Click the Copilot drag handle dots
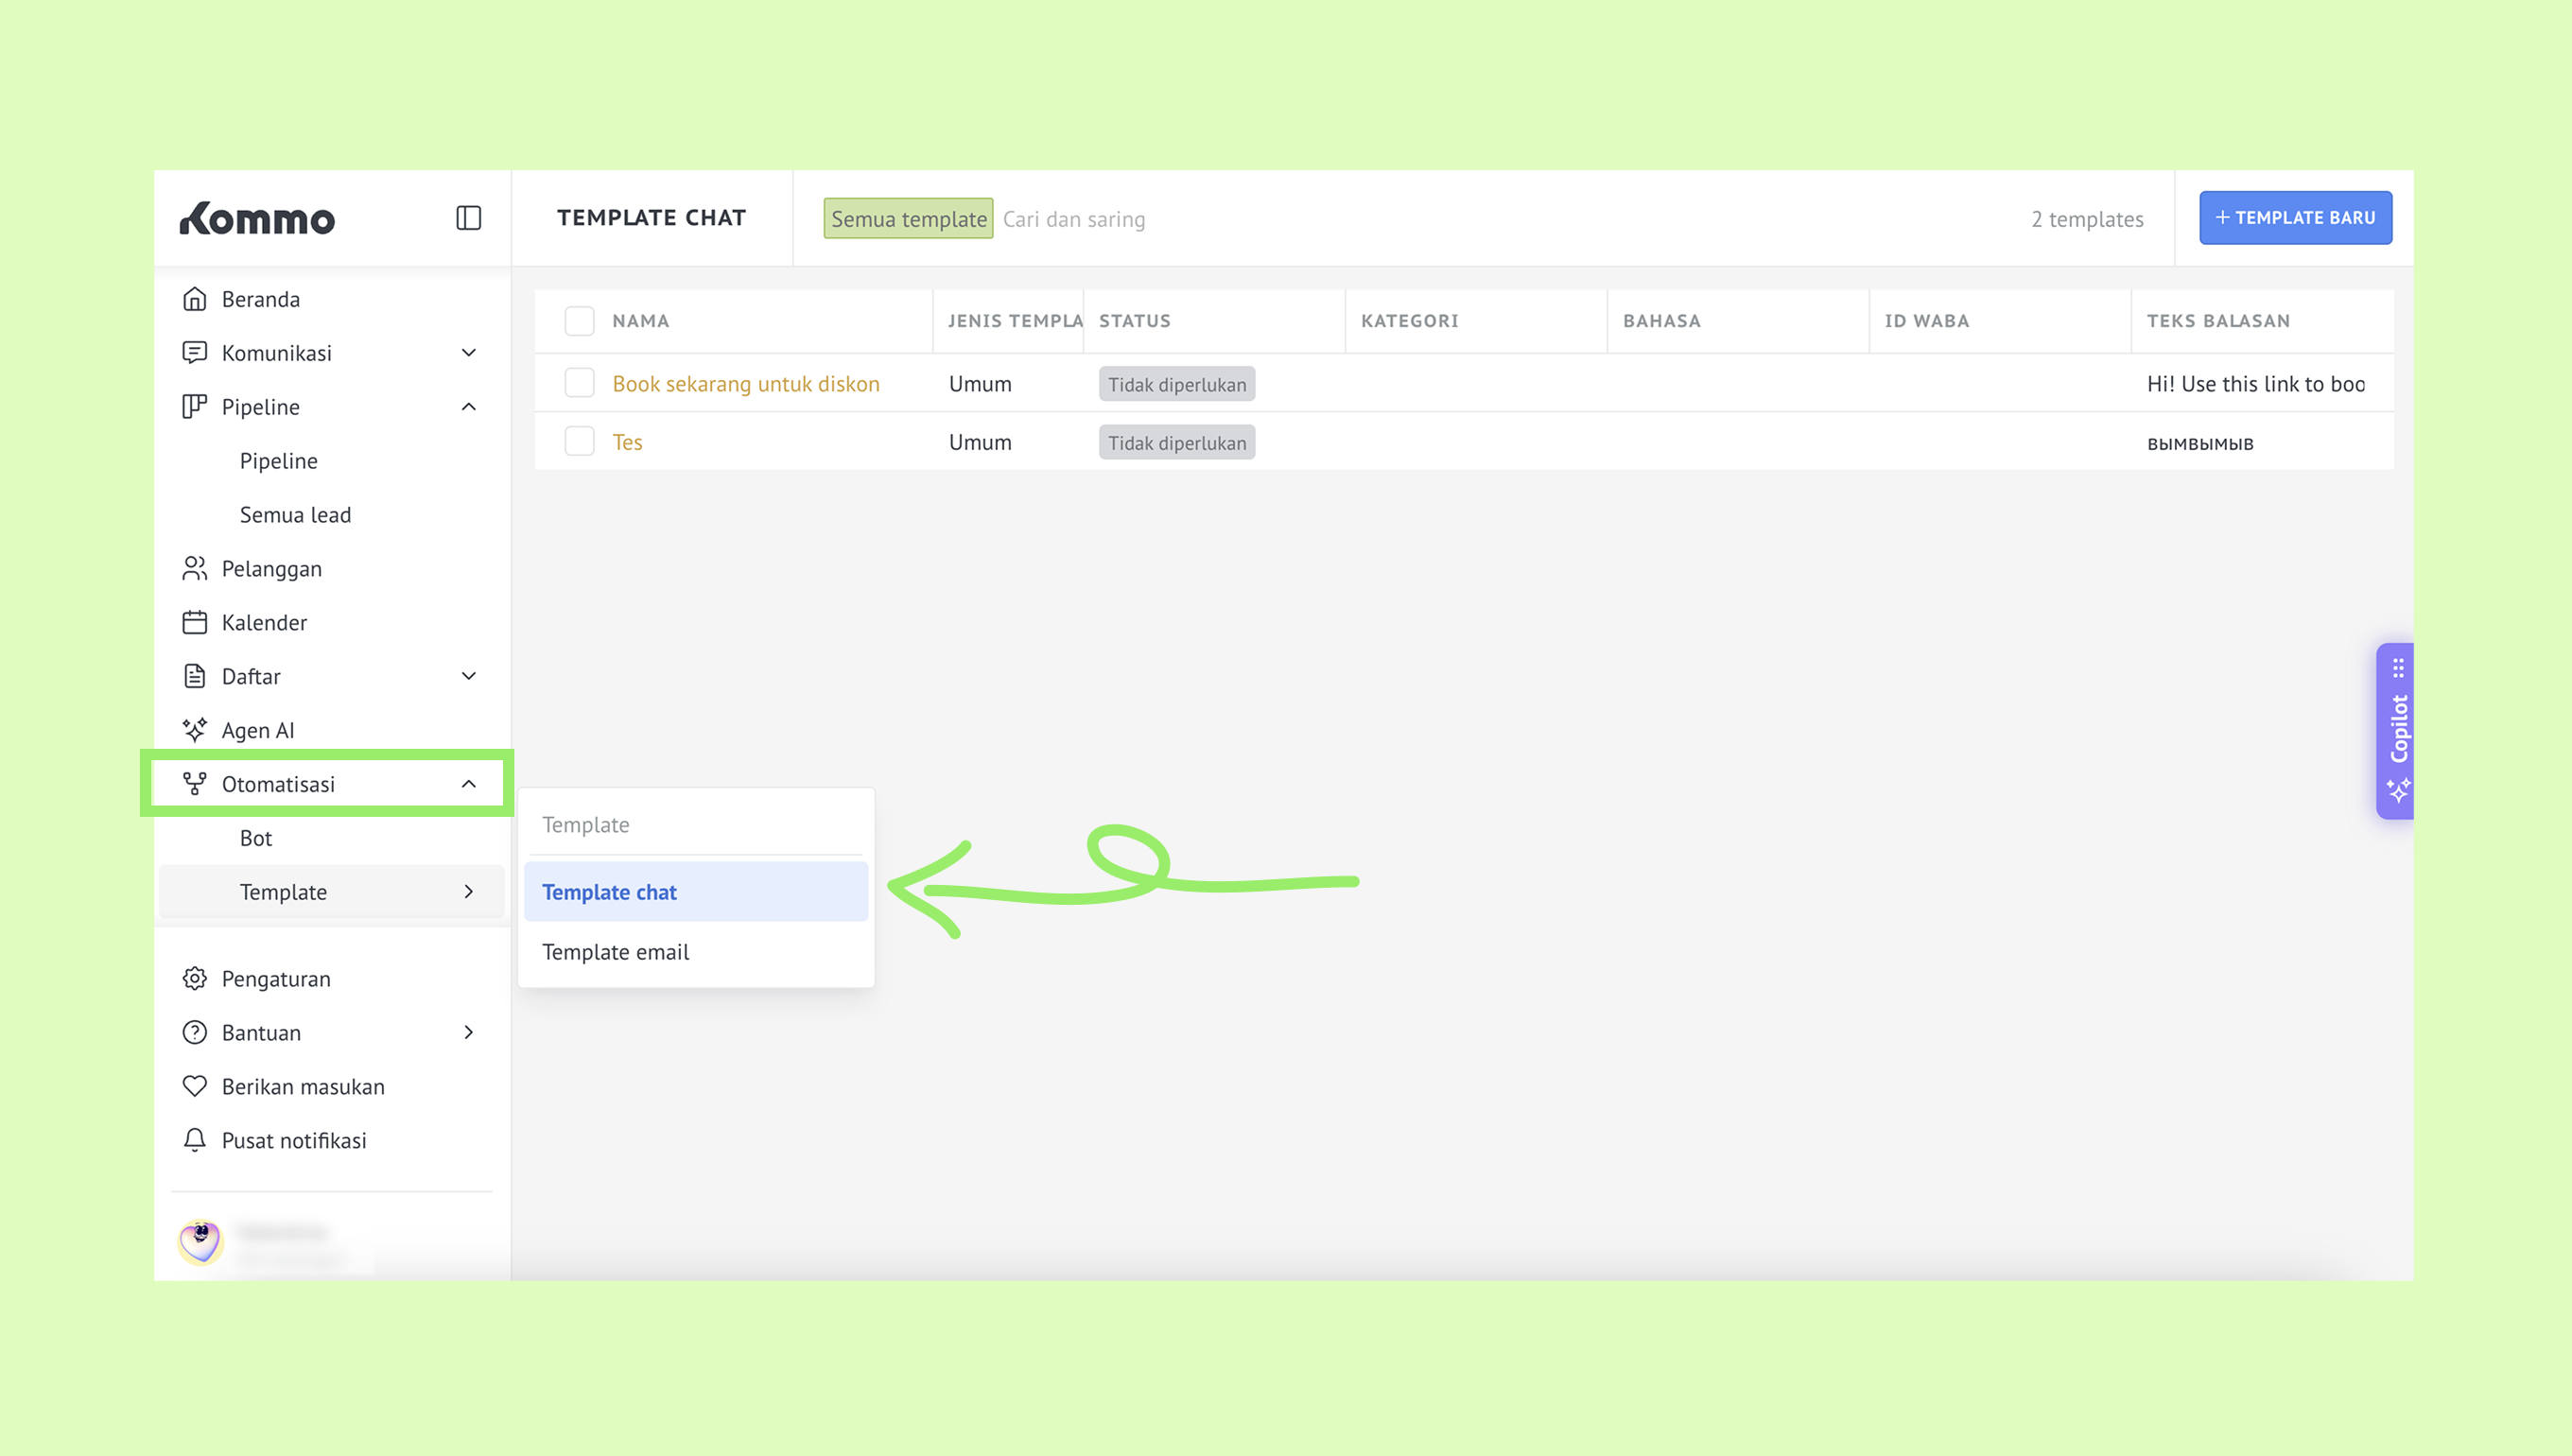Screen dimensions: 2572x1456 pos(2398,667)
